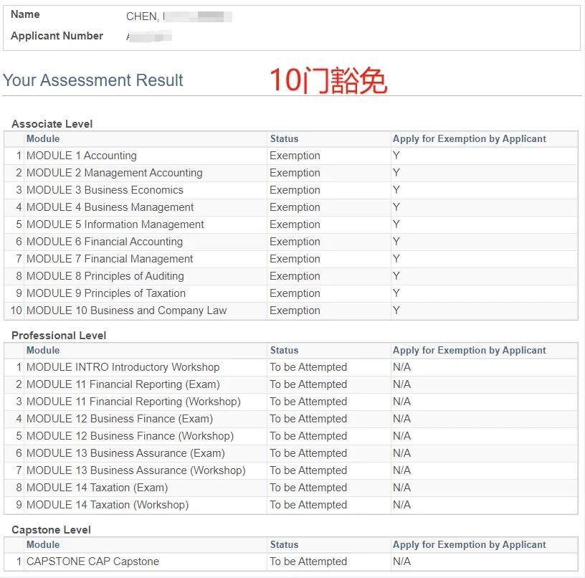Click the Exemption status for MODULE 1 Accounting
The height and width of the screenshot is (578, 585).
[x=295, y=156]
